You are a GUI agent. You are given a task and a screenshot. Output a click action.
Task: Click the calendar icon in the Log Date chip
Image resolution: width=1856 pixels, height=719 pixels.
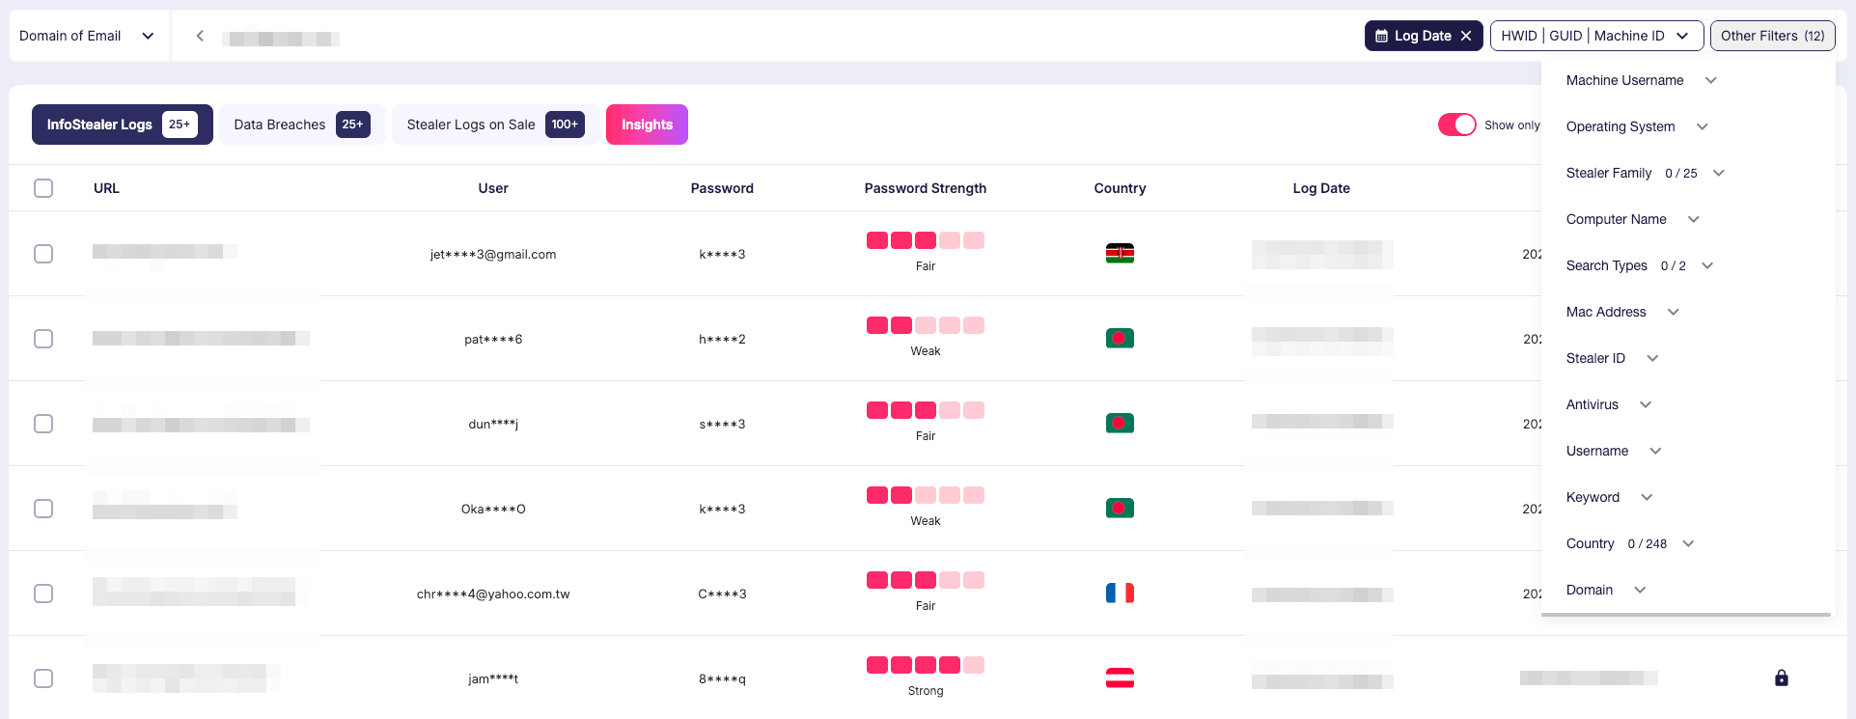tap(1381, 36)
